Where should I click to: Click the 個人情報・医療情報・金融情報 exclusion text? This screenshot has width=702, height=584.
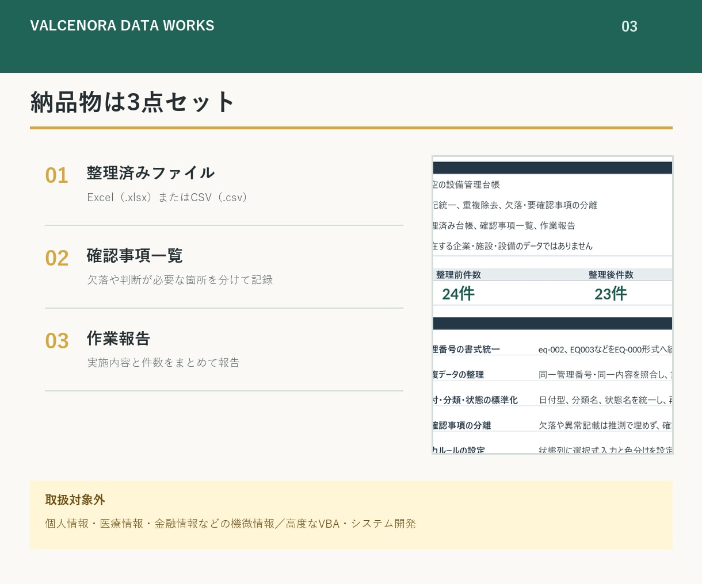pyautogui.click(x=230, y=524)
